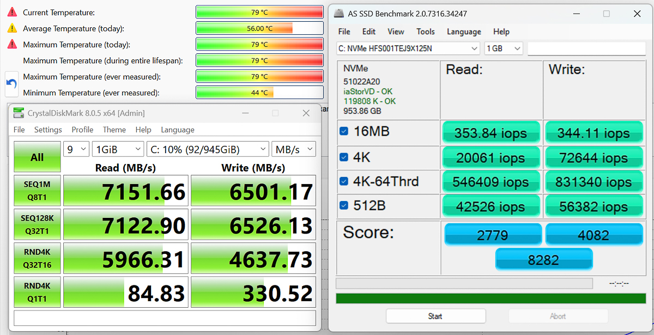Screen dimensions: 654x335
Task: Click the 831340 iops 4K-64Thrd write result
Action: [x=594, y=182]
